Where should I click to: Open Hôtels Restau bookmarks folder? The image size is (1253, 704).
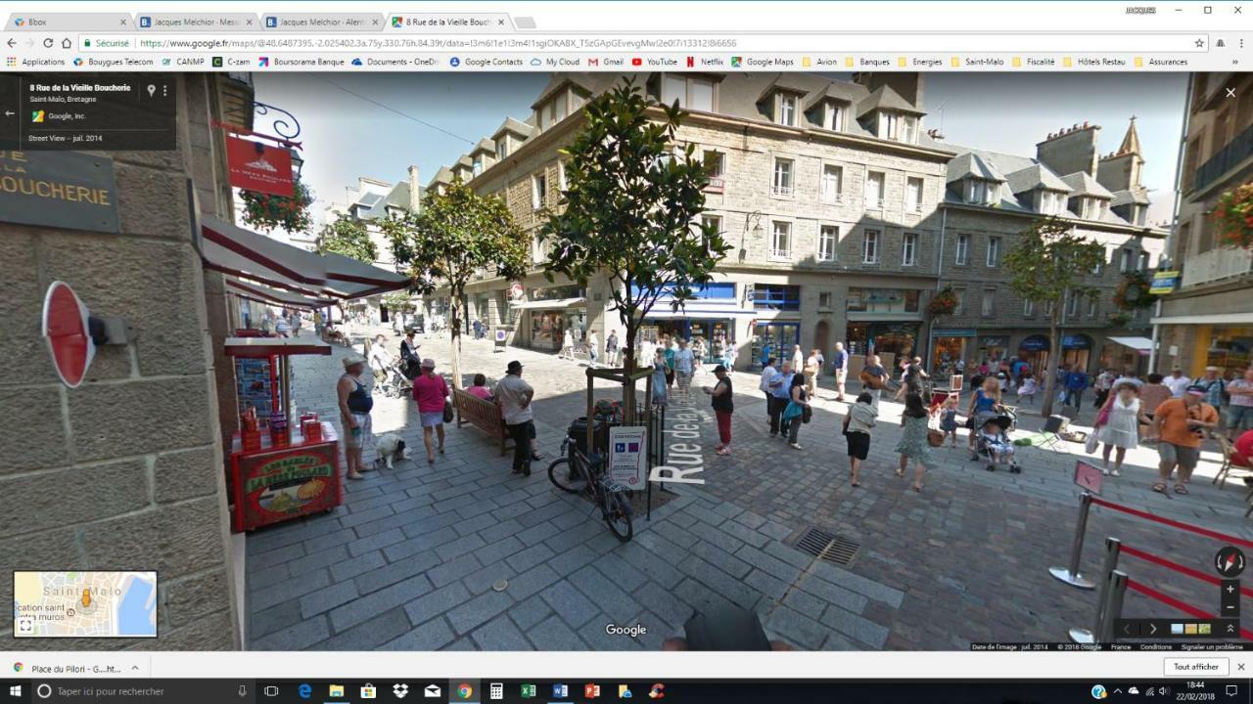[x=1094, y=62]
